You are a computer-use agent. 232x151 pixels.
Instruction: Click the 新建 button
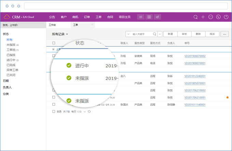(170, 34)
